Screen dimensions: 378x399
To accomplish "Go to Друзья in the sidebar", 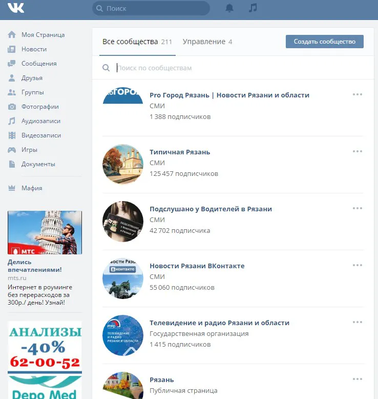I will point(32,78).
